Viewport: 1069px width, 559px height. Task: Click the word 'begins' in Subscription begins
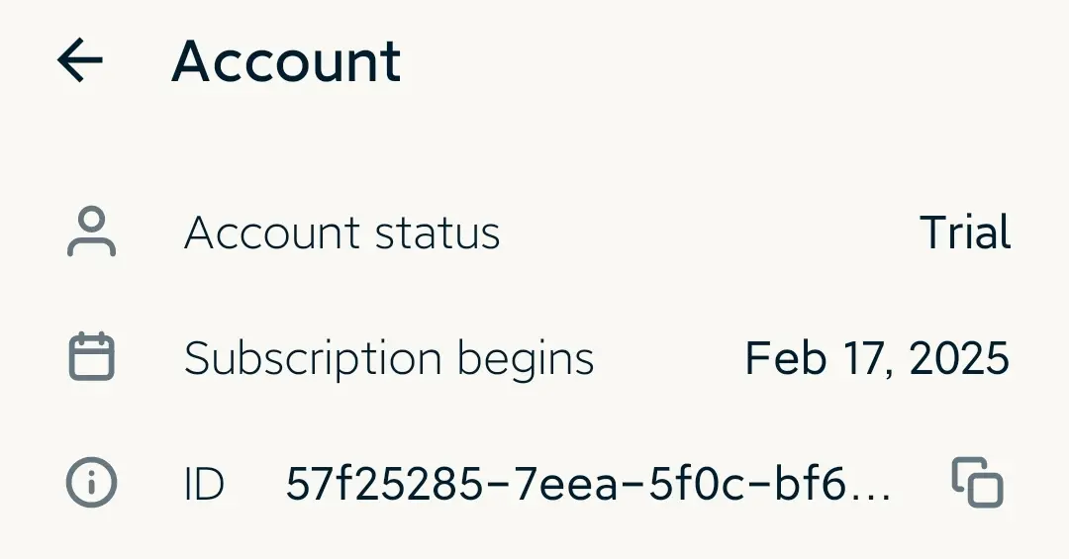pos(526,359)
